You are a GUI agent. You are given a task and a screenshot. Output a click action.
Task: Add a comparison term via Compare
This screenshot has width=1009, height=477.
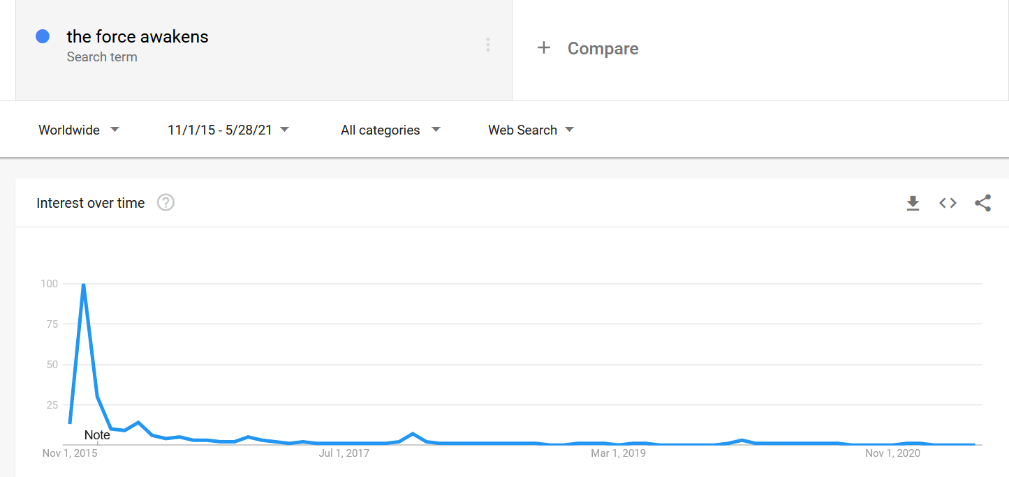[x=603, y=48]
